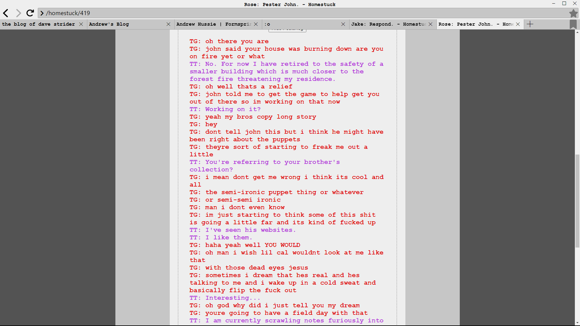The width and height of the screenshot is (580, 326).
Task: Close the ':o' tab
Action: pyautogui.click(x=343, y=24)
